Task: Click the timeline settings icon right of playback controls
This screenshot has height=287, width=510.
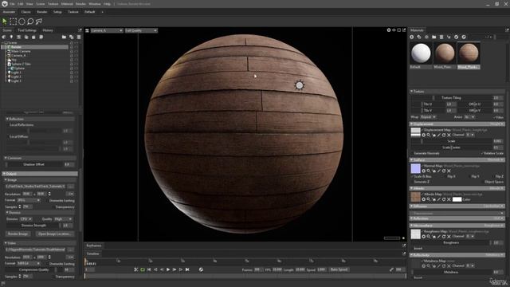Action: coord(201,269)
